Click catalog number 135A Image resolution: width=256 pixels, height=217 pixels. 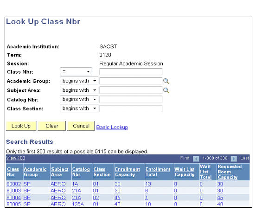(78, 204)
